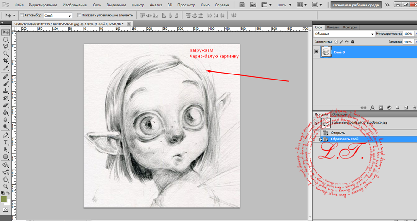
Task: Launch Adobe Bridge from Br icon
Action: (242, 5)
